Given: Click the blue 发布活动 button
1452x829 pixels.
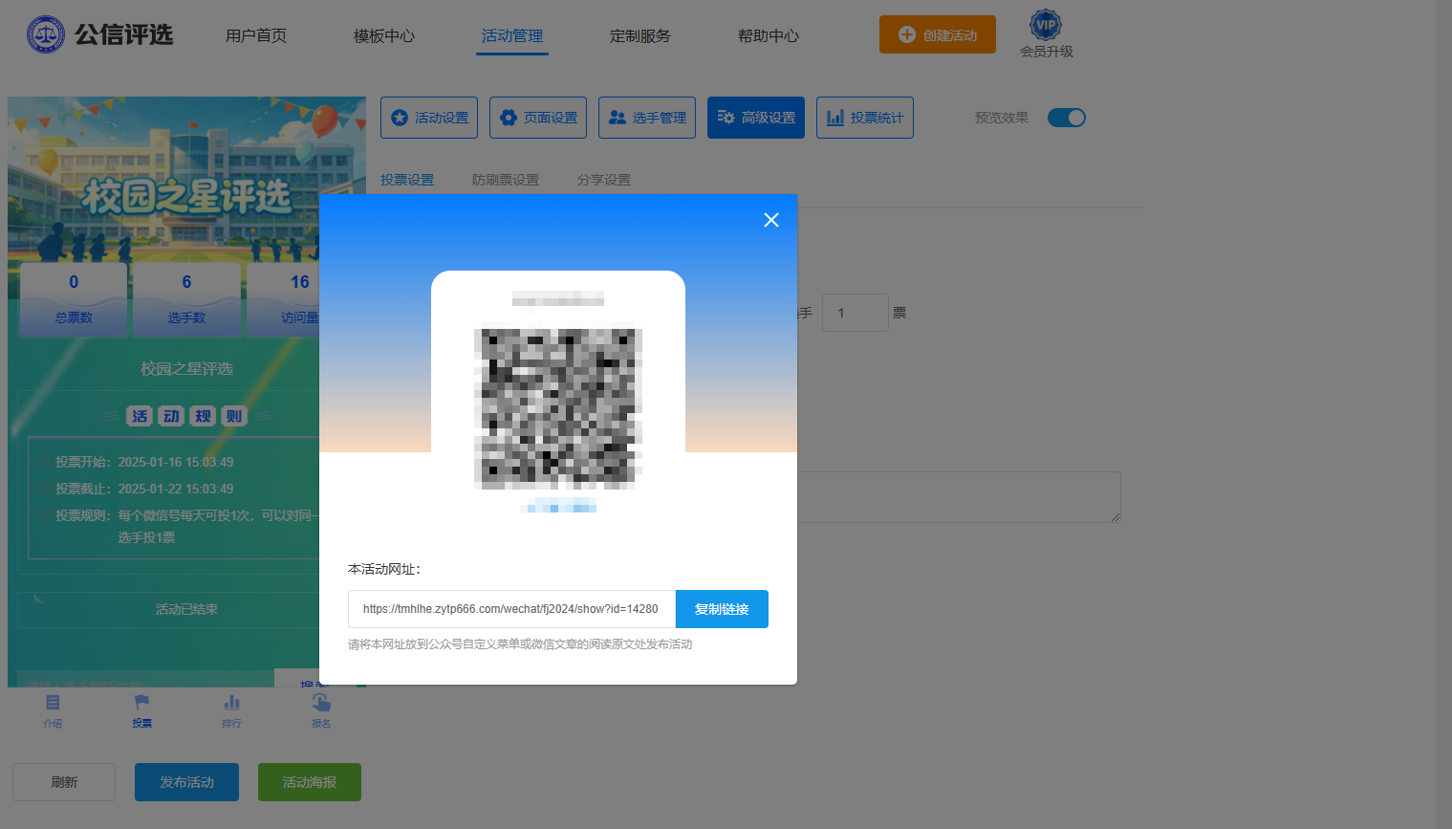Looking at the screenshot, I should tap(186, 782).
